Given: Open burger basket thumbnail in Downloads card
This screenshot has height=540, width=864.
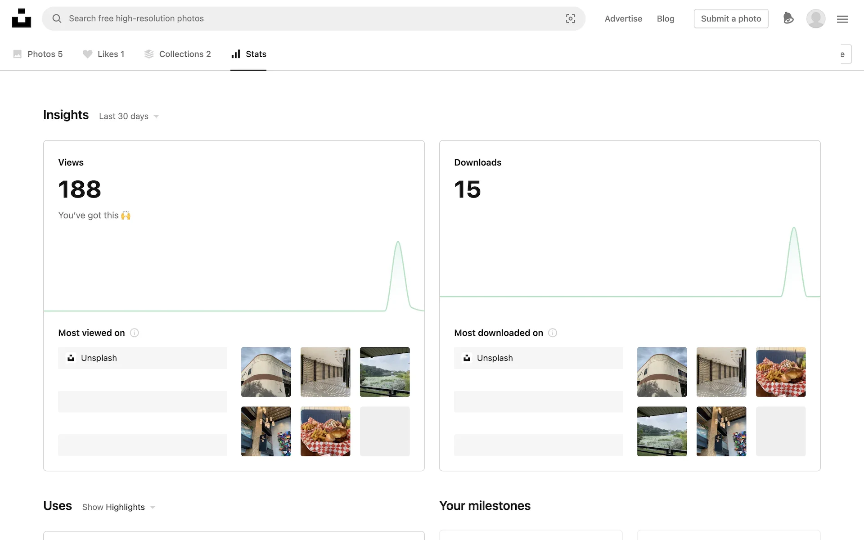Looking at the screenshot, I should pos(781,372).
